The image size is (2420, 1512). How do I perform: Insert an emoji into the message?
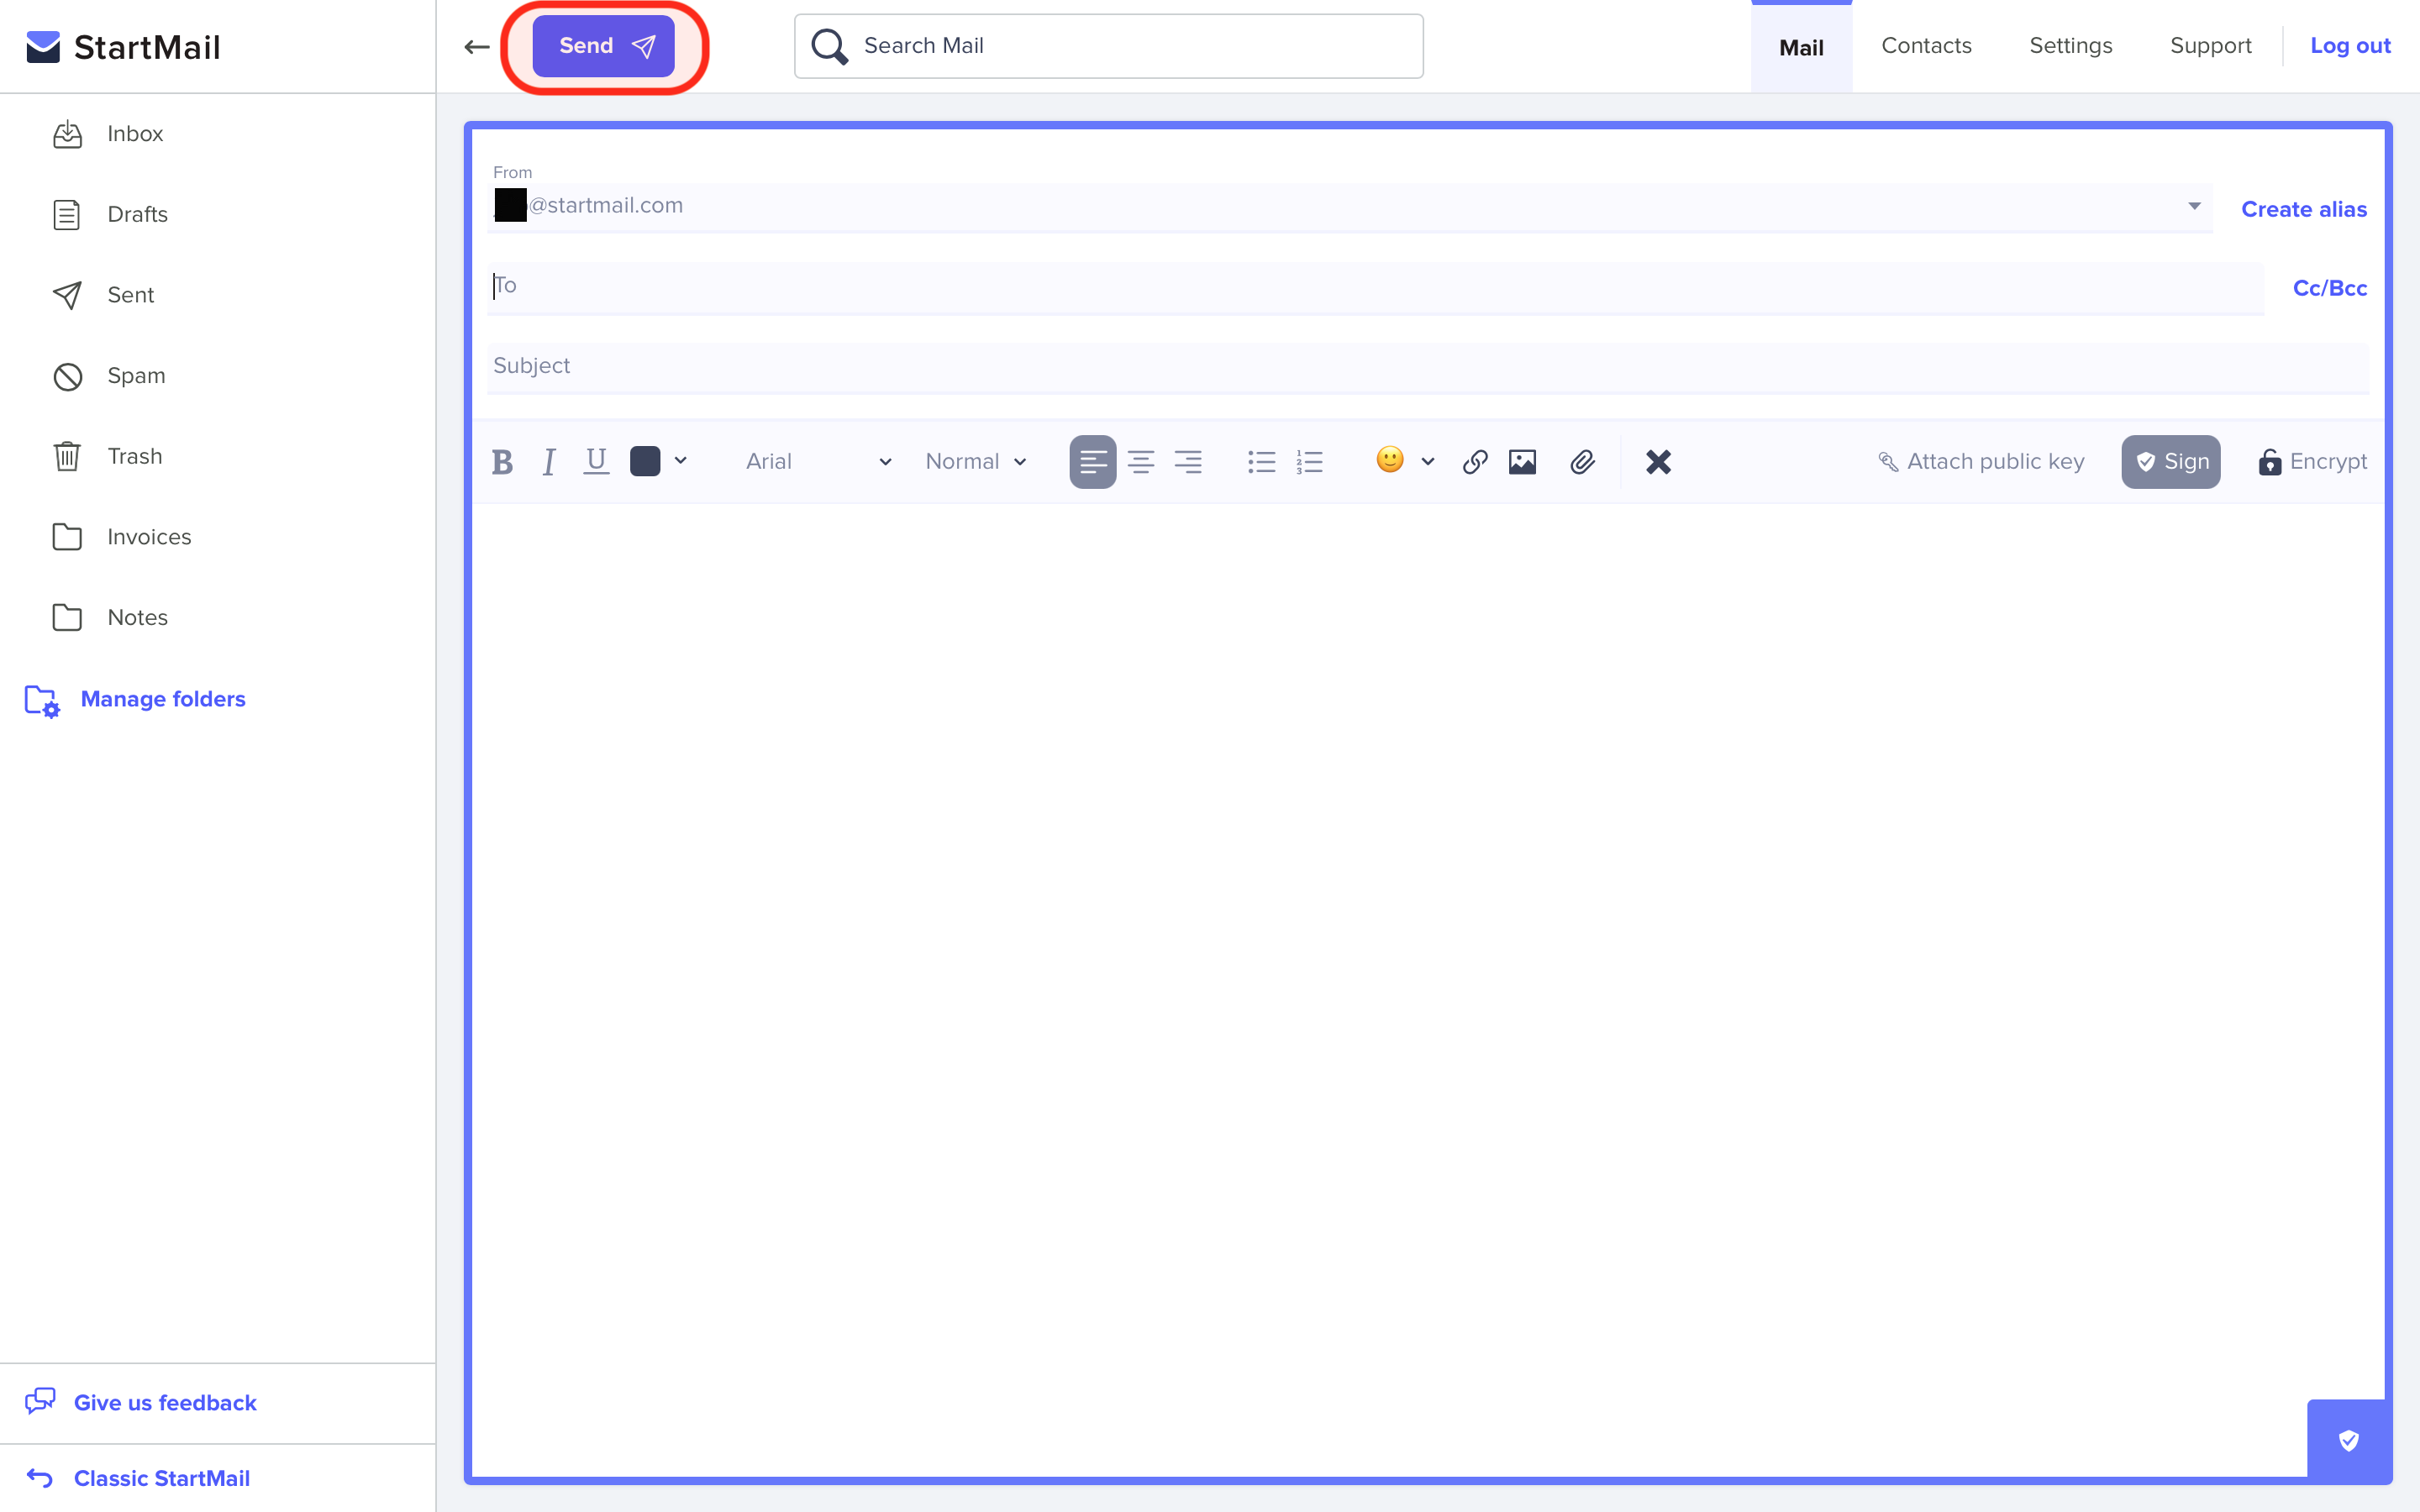(1391, 461)
